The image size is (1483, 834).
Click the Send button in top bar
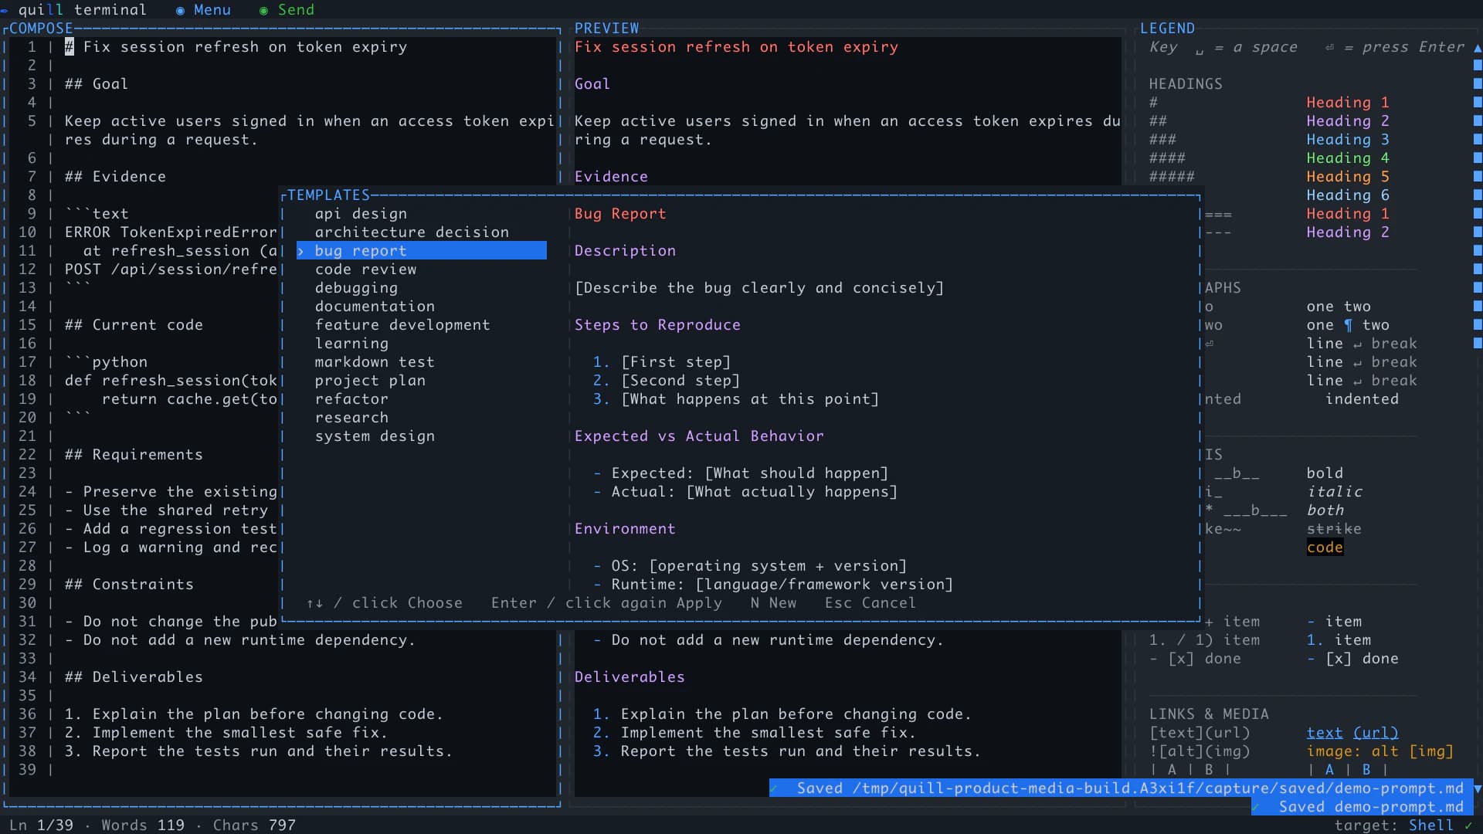(x=287, y=10)
